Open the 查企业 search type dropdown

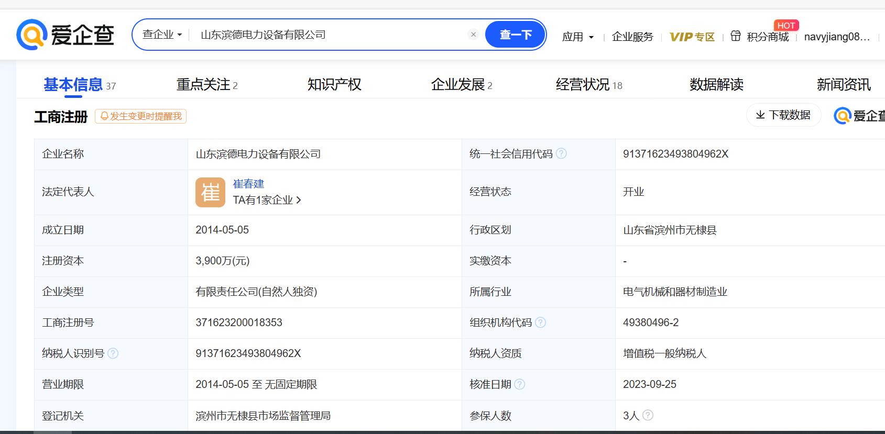pyautogui.click(x=162, y=35)
